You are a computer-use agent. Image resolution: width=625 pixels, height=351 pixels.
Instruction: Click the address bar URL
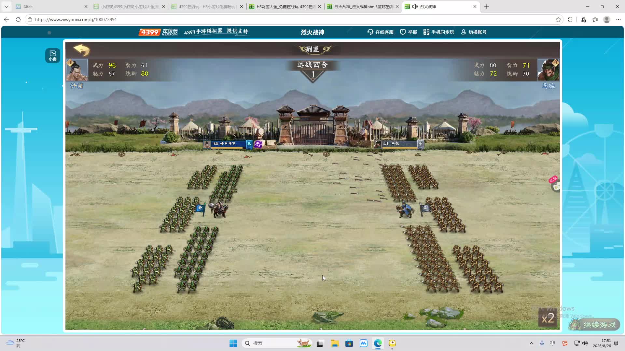pos(76,19)
